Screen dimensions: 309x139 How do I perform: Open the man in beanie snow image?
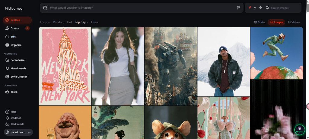pos(224,62)
